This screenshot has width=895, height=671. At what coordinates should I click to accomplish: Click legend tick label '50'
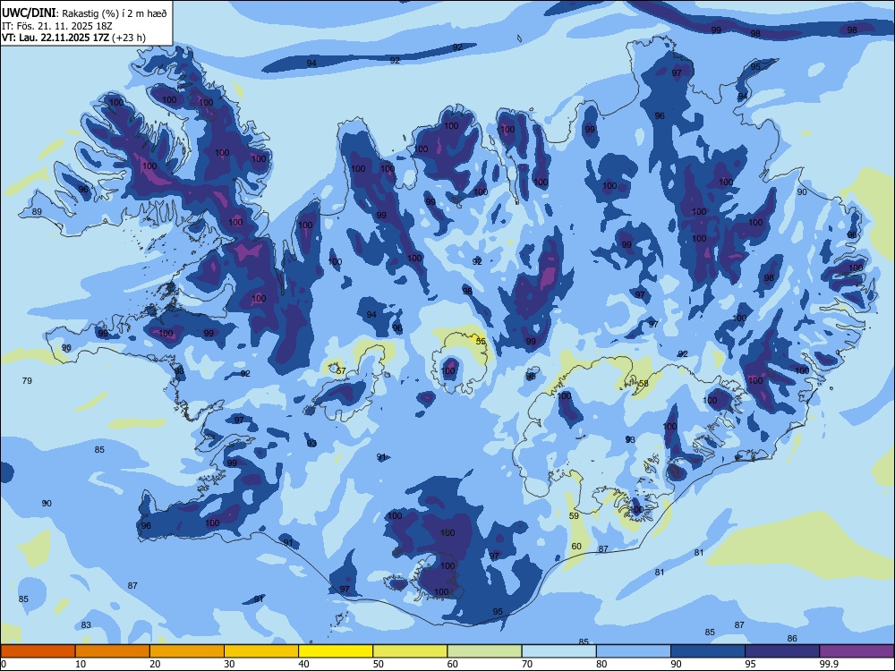tap(378, 664)
